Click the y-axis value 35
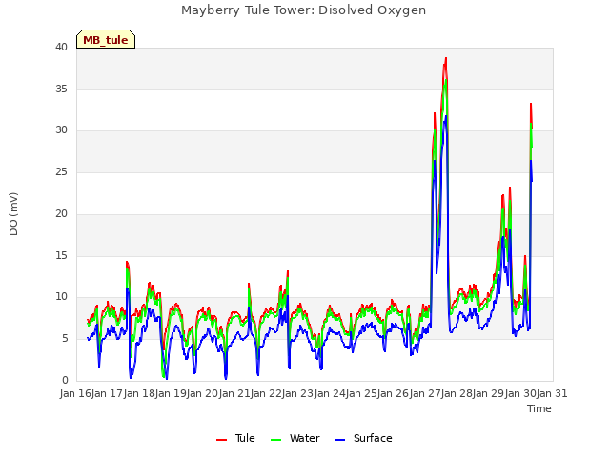 coord(61,89)
